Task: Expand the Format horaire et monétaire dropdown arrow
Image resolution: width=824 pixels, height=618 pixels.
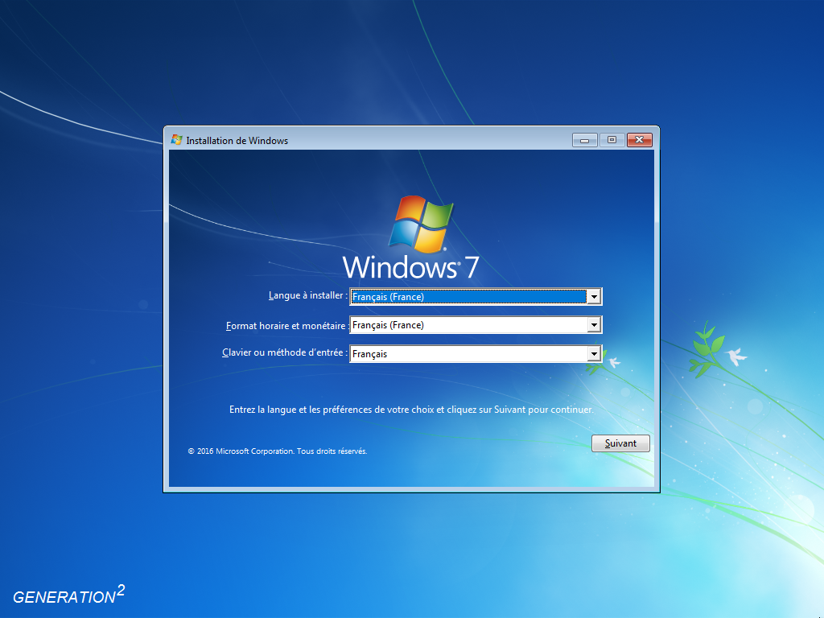Action: (x=594, y=325)
